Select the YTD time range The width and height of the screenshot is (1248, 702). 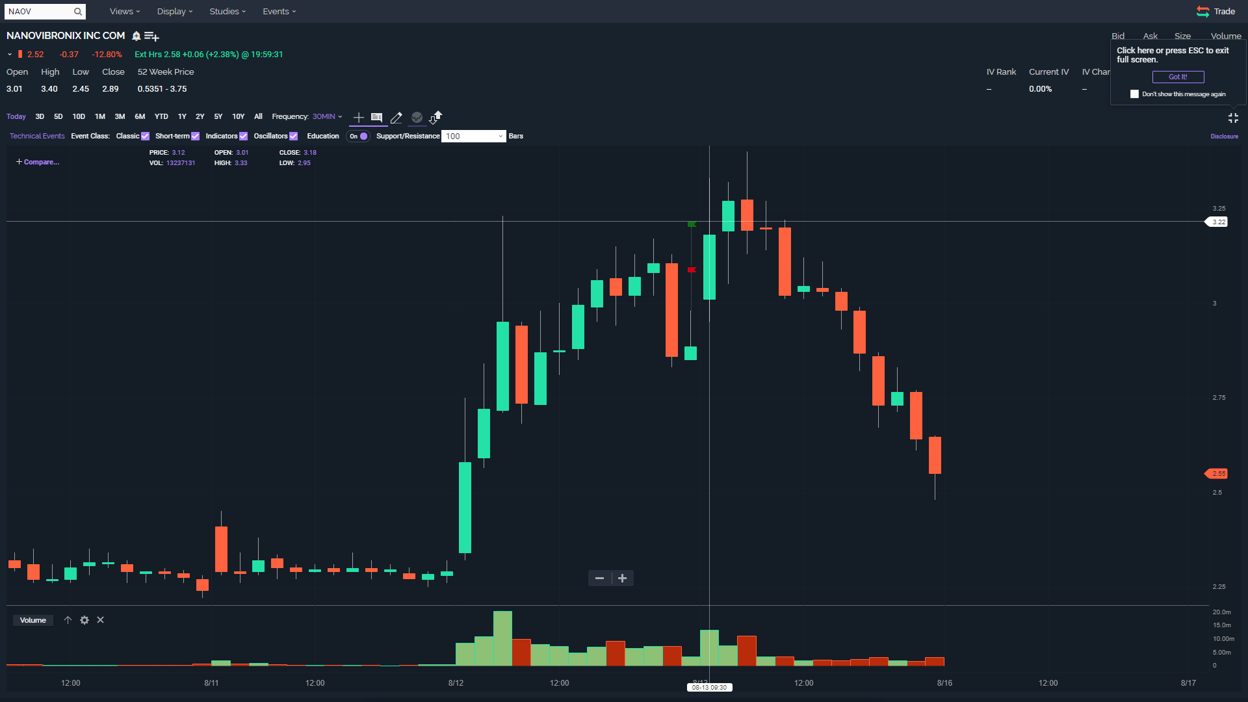(161, 117)
